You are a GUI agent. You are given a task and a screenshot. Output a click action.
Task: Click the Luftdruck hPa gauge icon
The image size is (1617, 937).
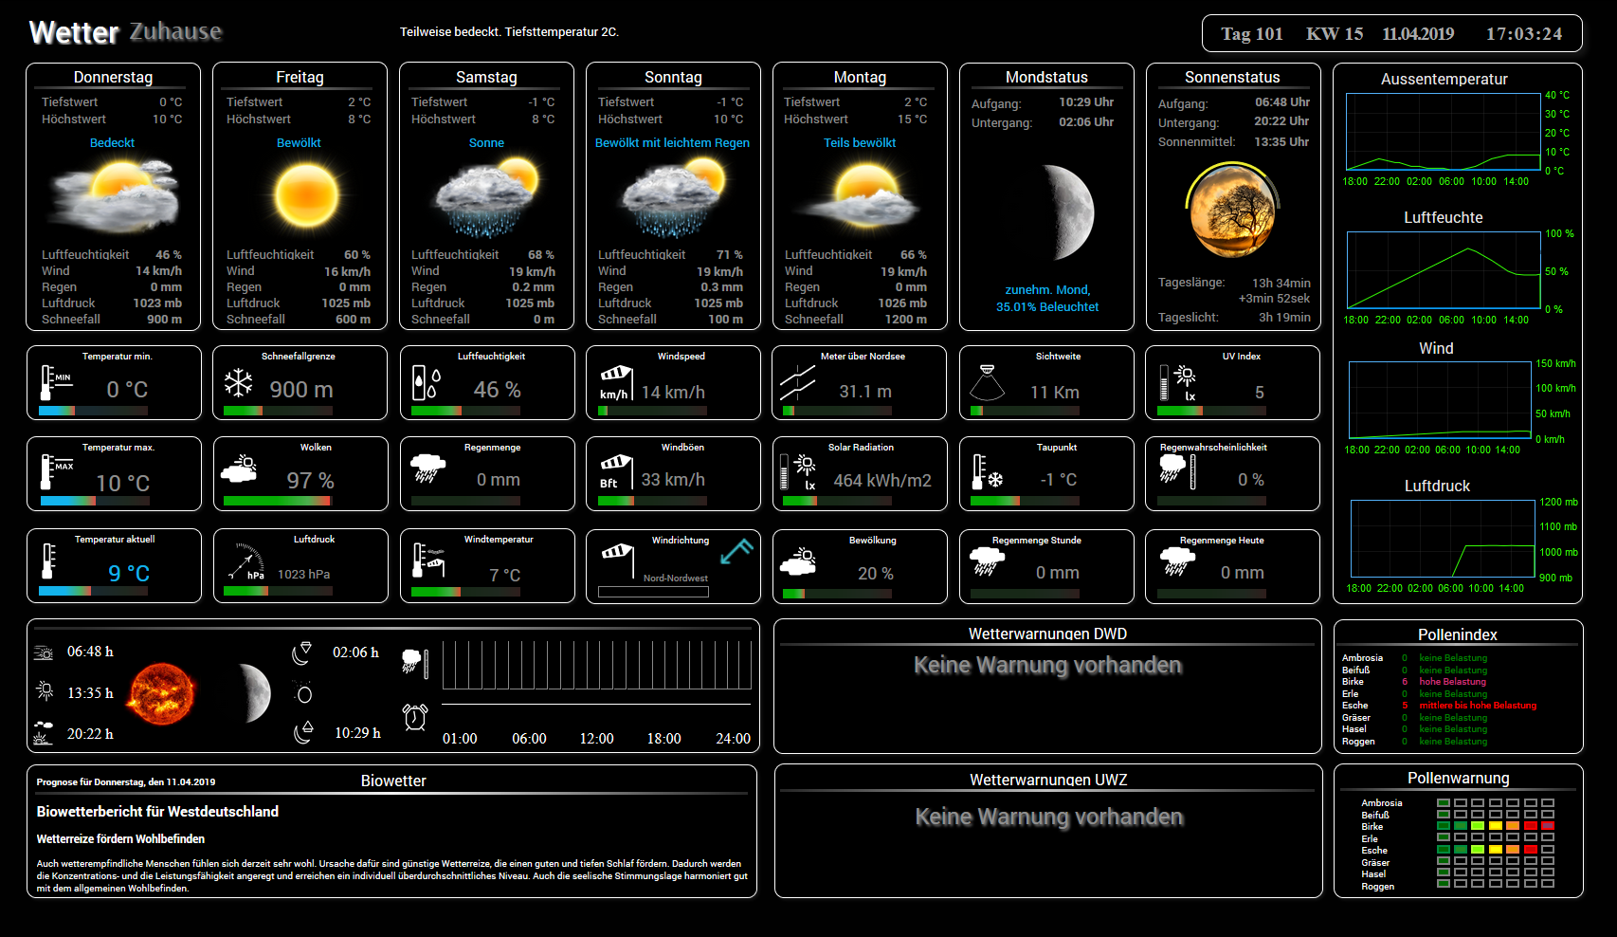tap(245, 560)
